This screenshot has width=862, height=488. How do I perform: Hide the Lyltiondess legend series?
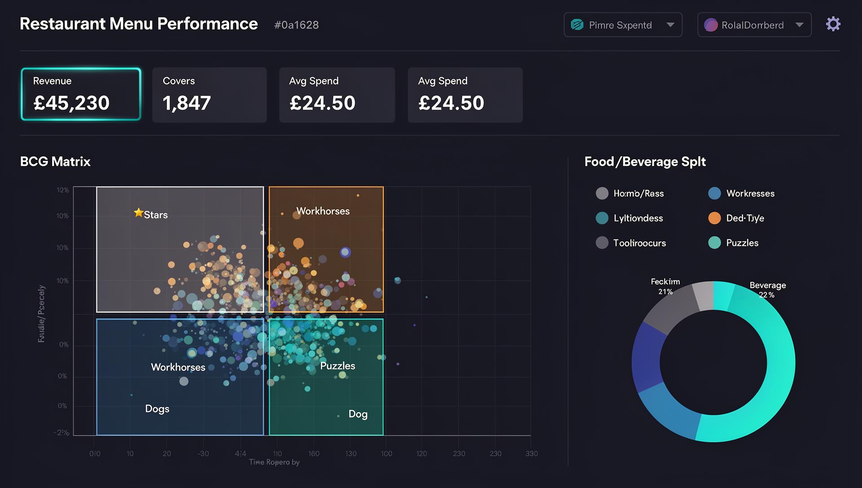[x=629, y=218]
